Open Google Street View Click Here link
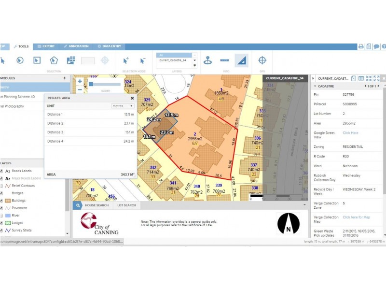 [x=350, y=133]
